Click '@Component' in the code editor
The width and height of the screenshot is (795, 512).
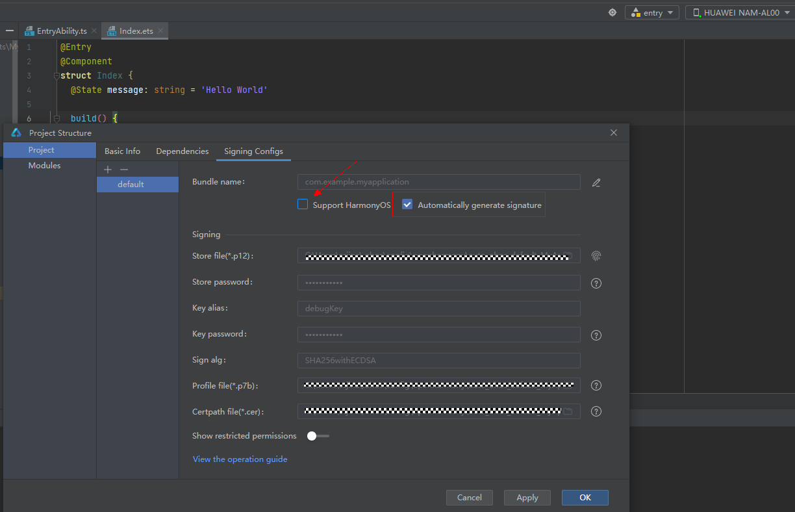point(86,62)
